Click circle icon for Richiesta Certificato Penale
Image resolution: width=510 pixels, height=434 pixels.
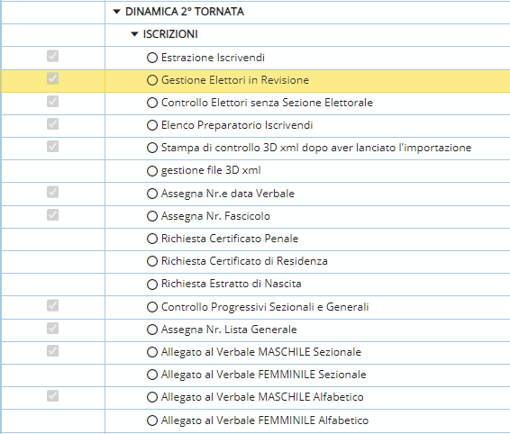152,239
